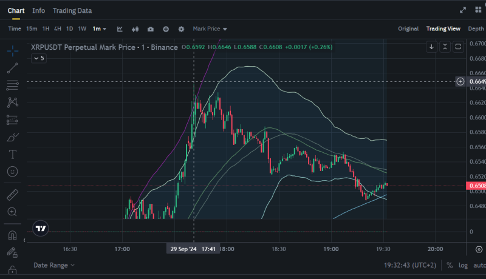
Task: Set interval to 15m
Action: pos(32,29)
